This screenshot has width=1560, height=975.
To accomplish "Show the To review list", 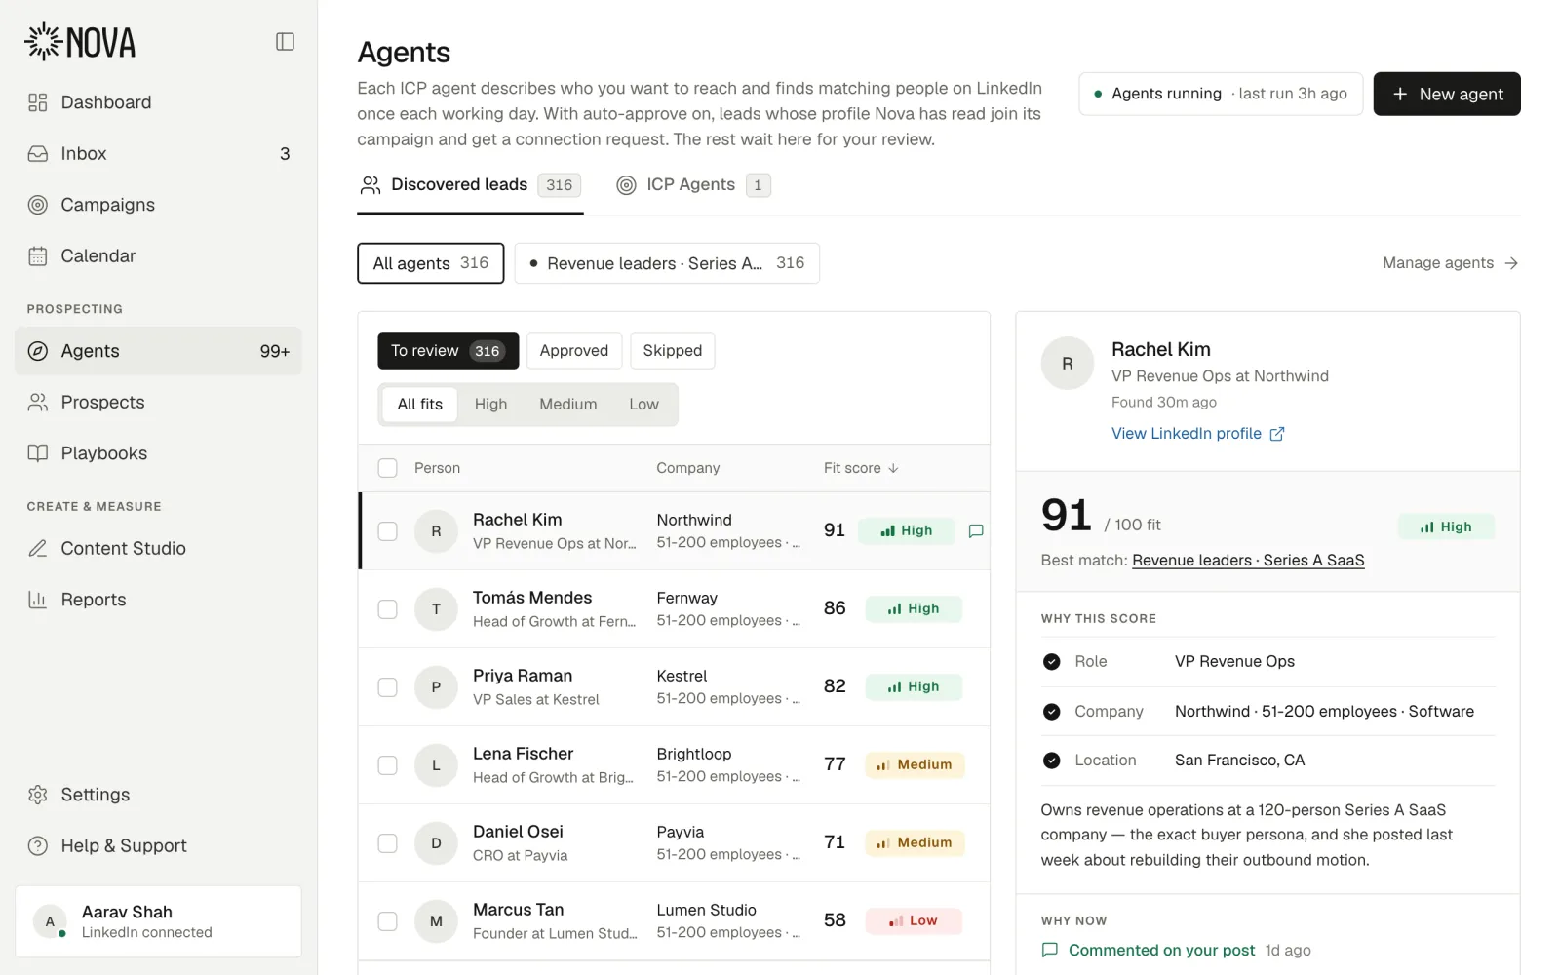I will coord(448,351).
